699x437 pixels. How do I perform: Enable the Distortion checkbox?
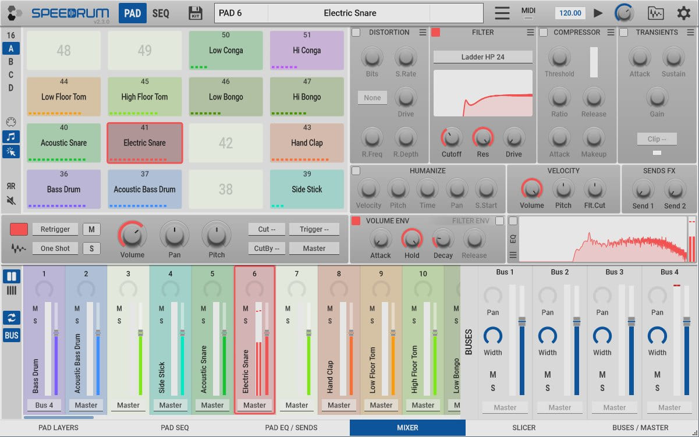356,33
